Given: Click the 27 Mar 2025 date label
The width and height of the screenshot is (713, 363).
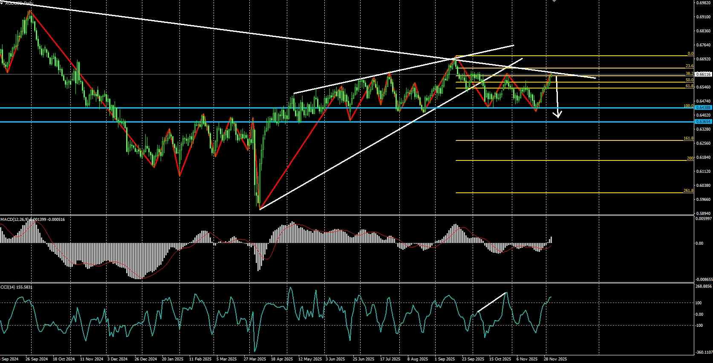Looking at the screenshot, I should 255,359.
